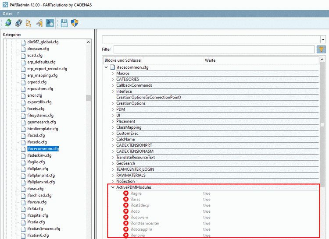Click the red X icon beside ifaras
This screenshot has width=329, height=239.
click(x=126, y=199)
